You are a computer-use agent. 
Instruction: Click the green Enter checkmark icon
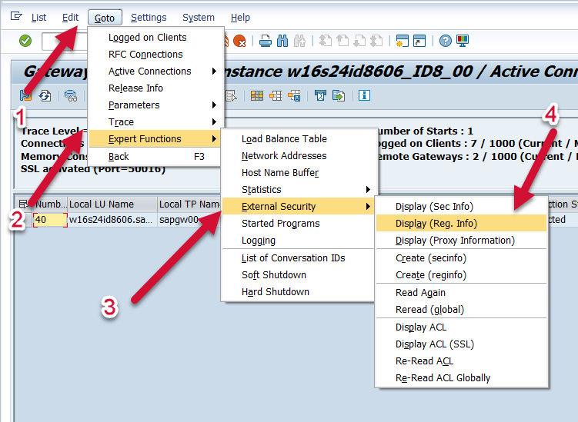(x=25, y=41)
